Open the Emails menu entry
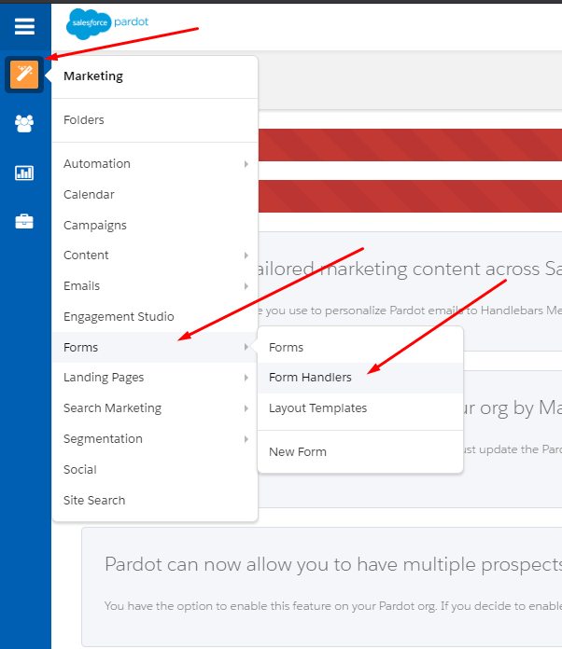The image size is (562, 649). [x=155, y=286]
